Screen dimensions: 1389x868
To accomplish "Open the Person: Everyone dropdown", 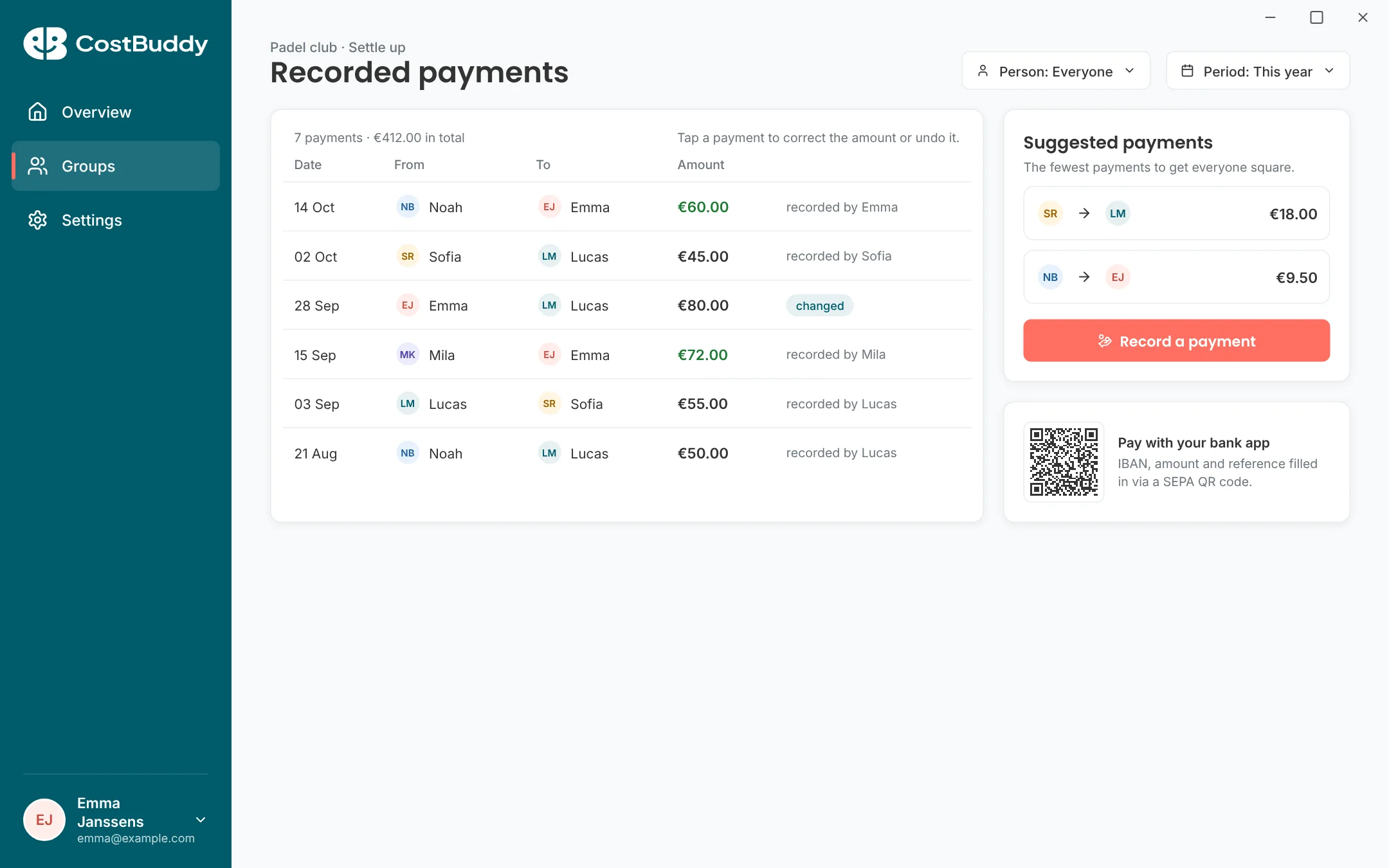I will click(x=1056, y=71).
